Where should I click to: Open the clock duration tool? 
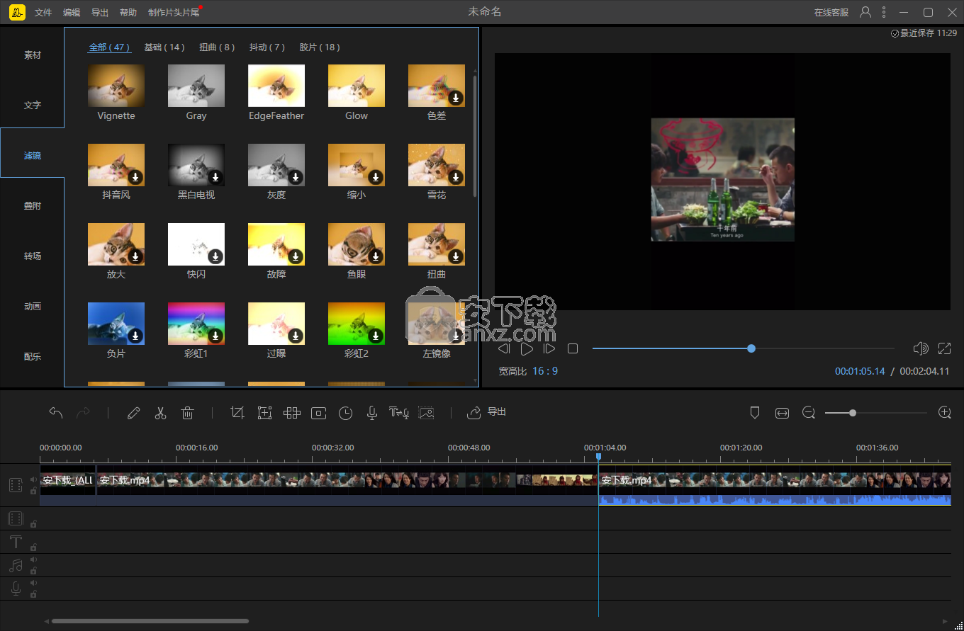(345, 413)
